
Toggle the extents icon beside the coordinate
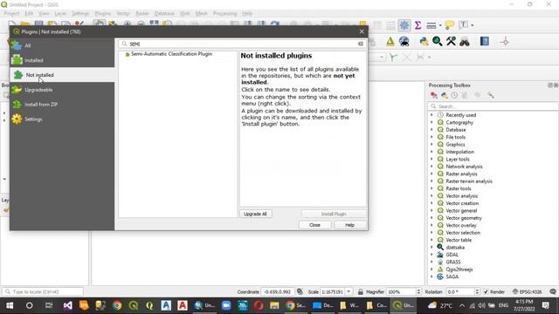click(x=300, y=291)
